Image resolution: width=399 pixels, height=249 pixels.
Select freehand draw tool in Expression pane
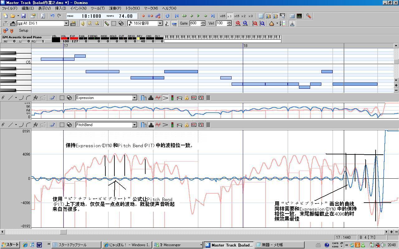pyautogui.click(x=3, y=98)
